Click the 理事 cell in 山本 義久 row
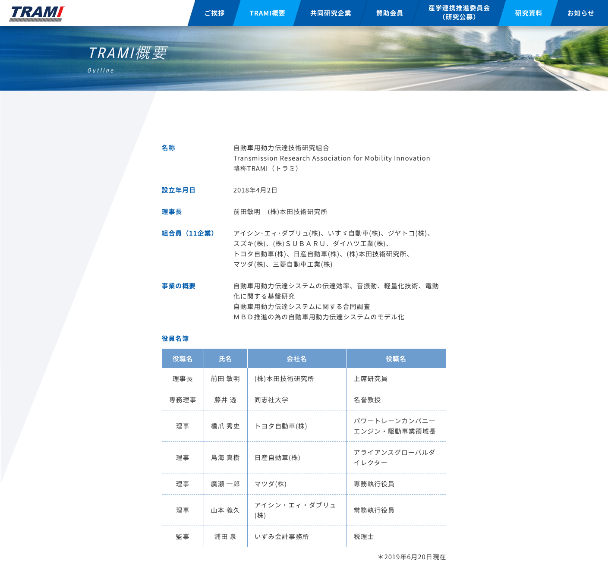The width and height of the screenshot is (608, 583). click(183, 510)
